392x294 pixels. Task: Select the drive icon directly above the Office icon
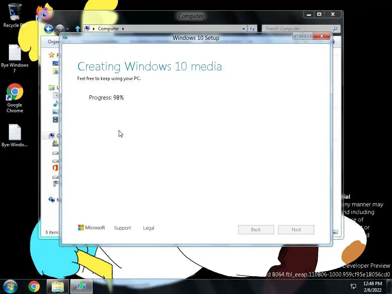pos(56,161)
